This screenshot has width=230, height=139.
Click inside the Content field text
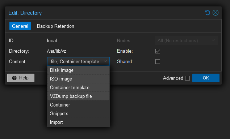[x=75, y=61]
